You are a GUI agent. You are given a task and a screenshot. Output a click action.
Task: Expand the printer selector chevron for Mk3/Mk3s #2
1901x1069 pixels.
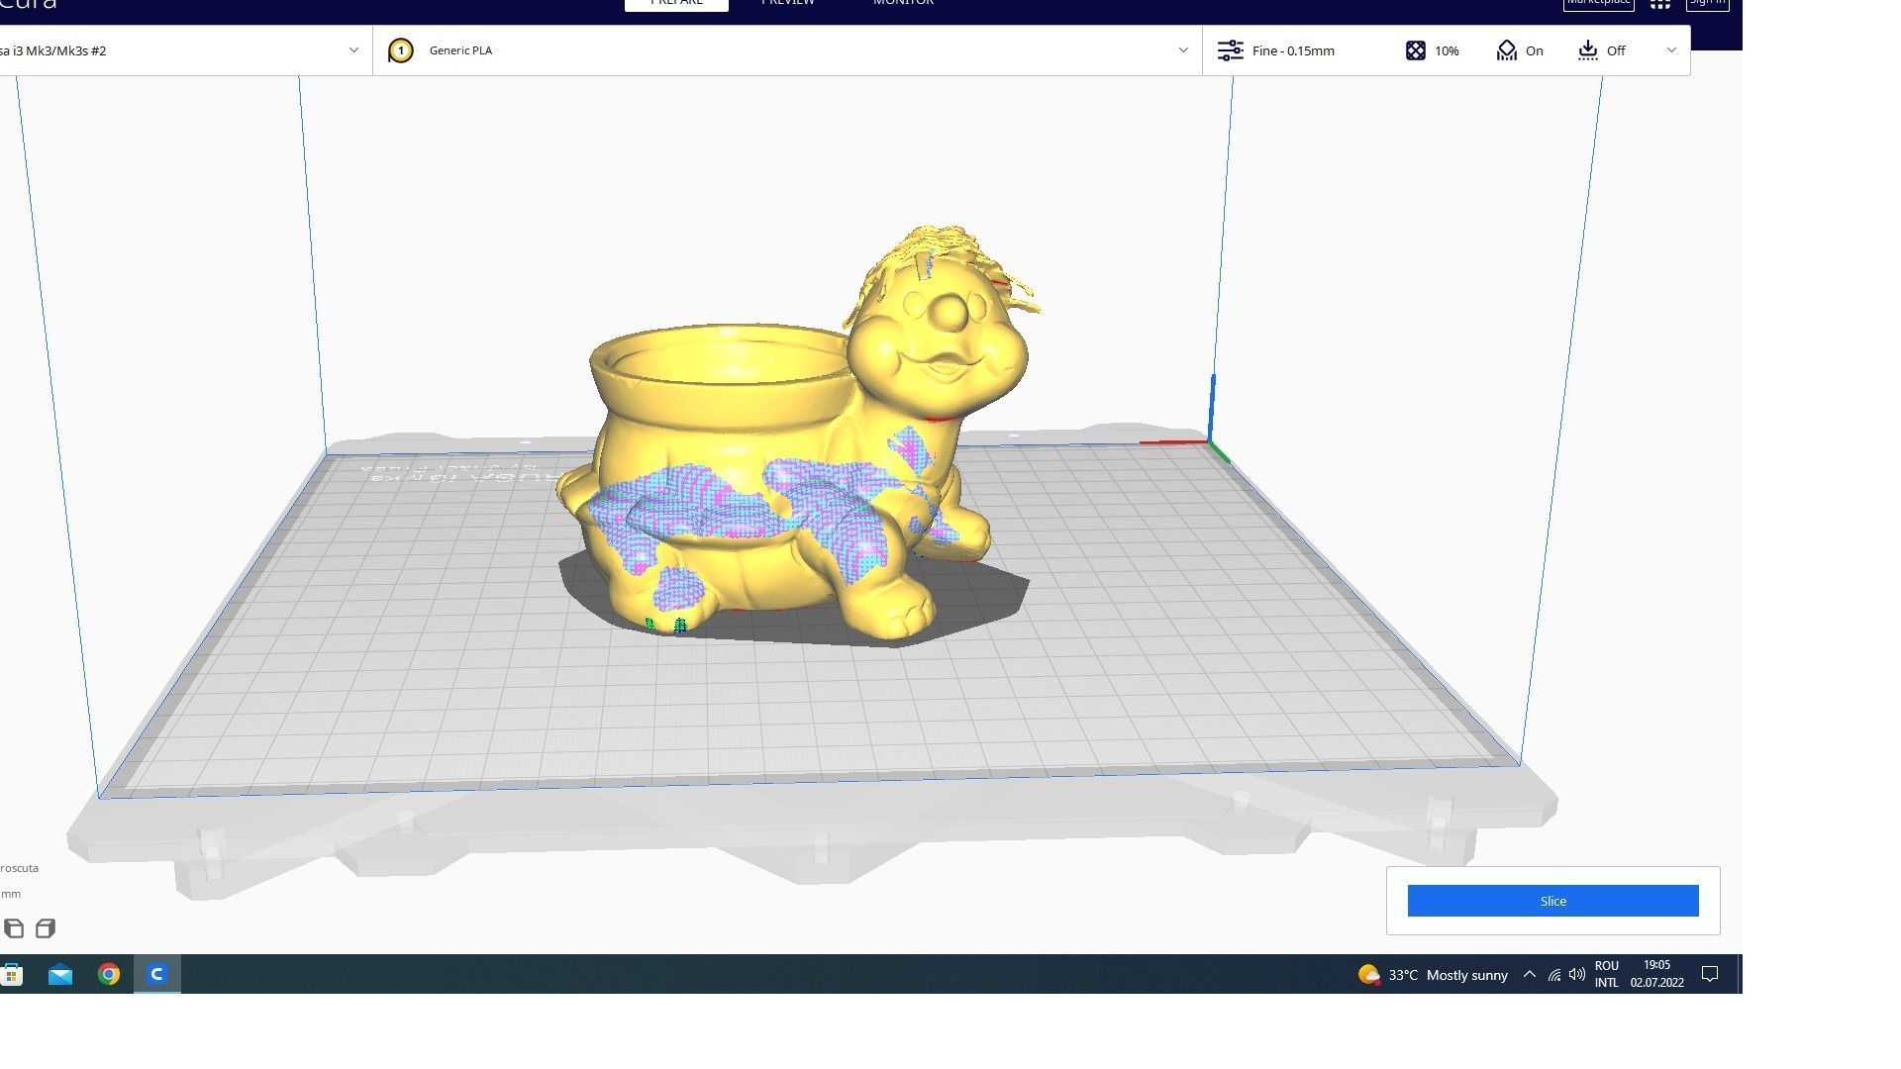tap(353, 50)
